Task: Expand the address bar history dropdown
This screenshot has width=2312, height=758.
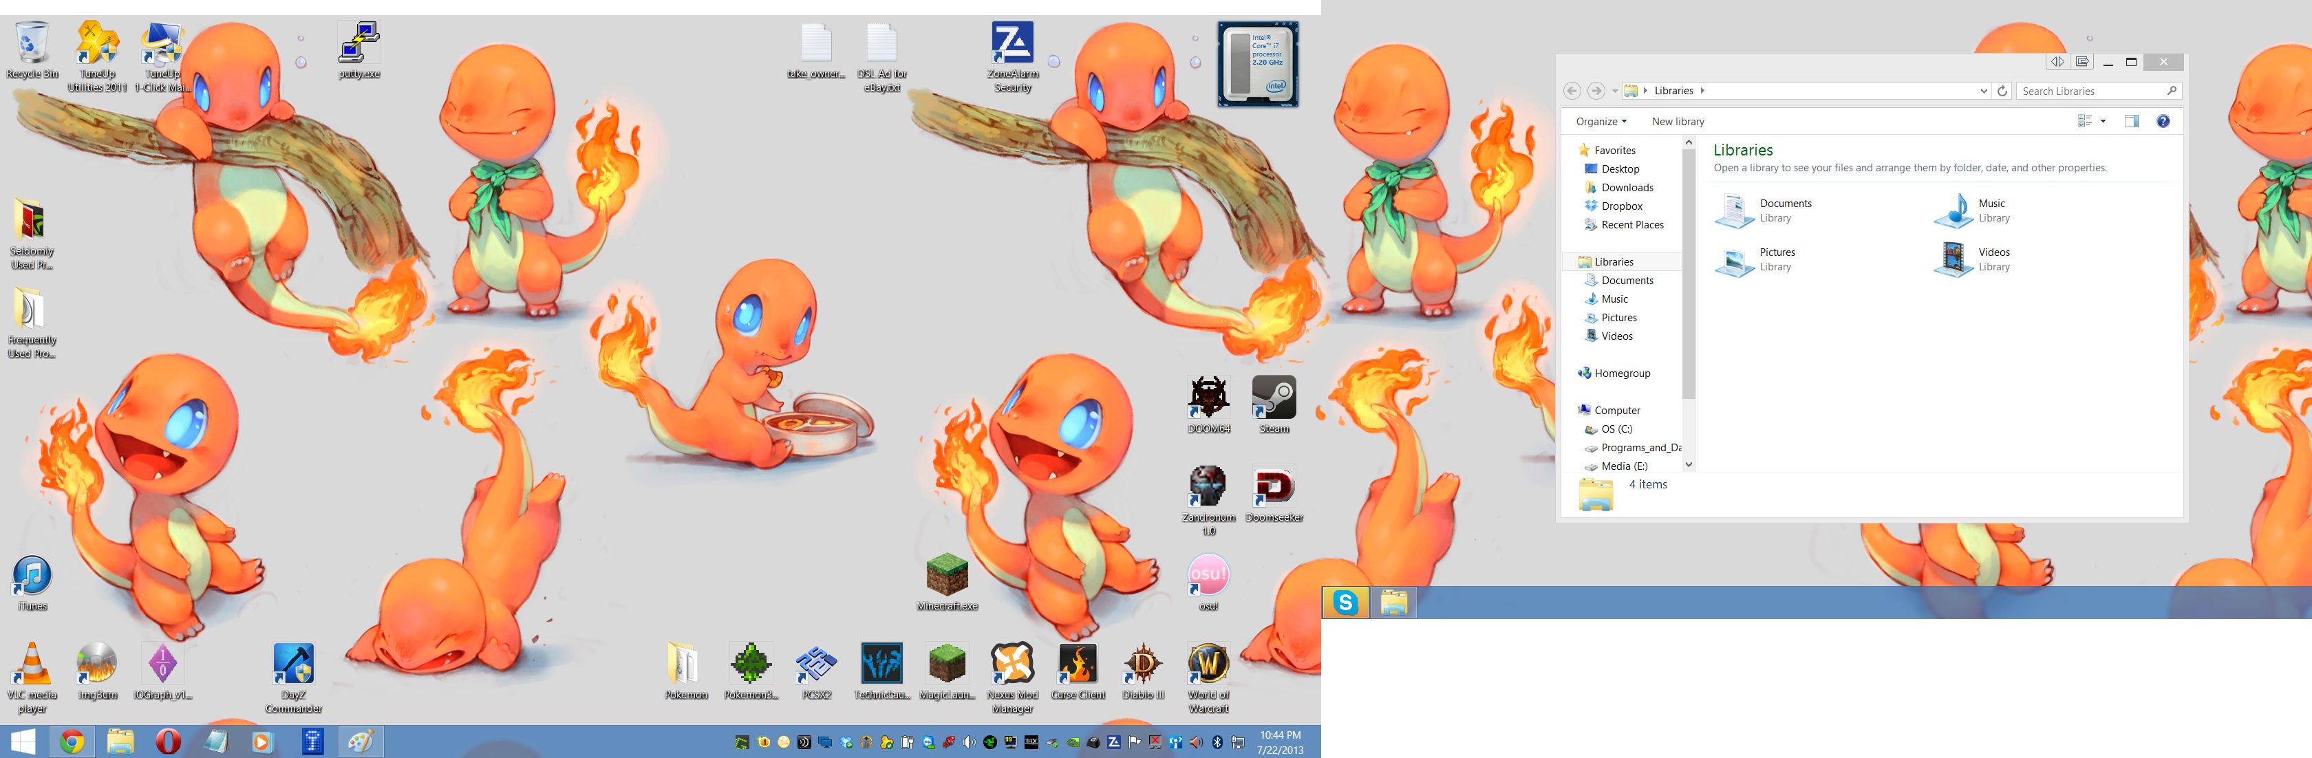Action: point(1984,91)
